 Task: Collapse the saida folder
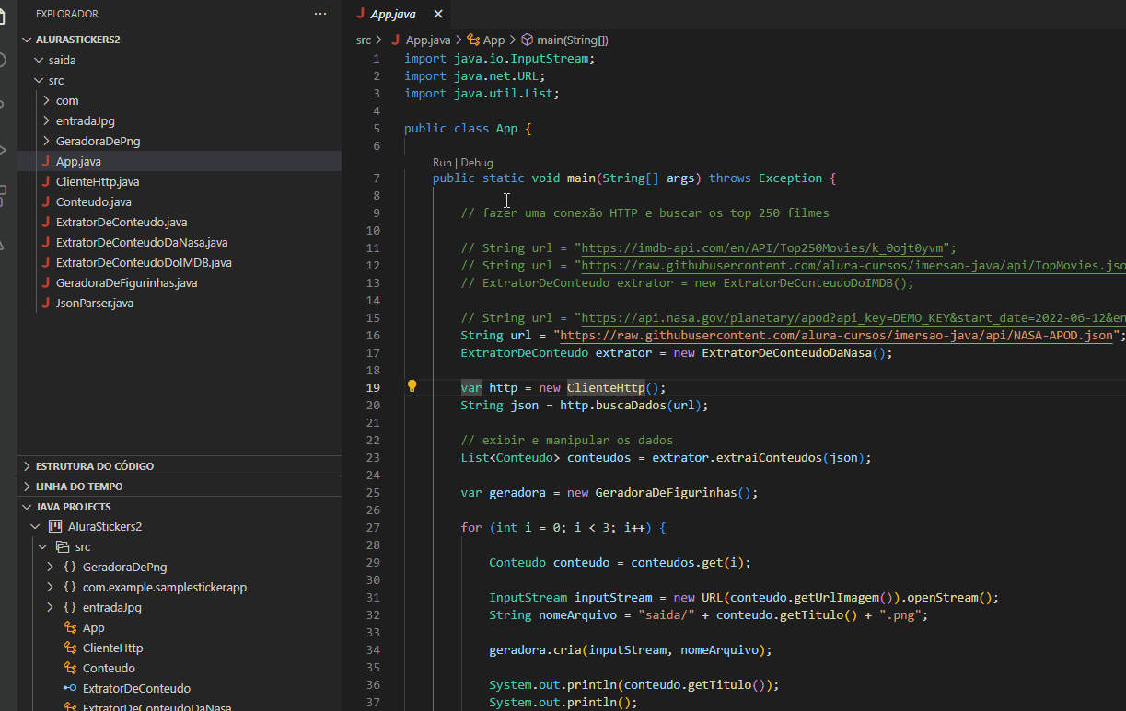click(39, 60)
